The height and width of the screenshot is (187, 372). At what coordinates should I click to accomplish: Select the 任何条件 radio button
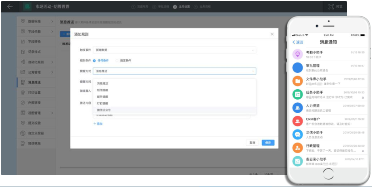click(94, 60)
